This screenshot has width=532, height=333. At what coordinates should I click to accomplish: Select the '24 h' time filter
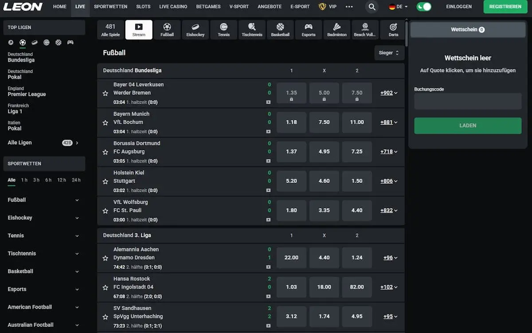(76, 180)
